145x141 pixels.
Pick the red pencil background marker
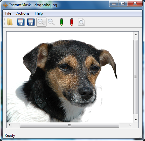[72, 22]
